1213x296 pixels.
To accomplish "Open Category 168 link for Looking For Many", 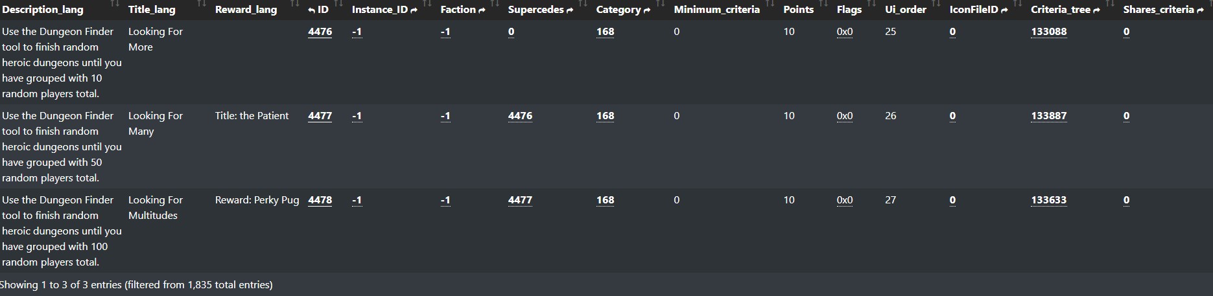I will [x=605, y=116].
